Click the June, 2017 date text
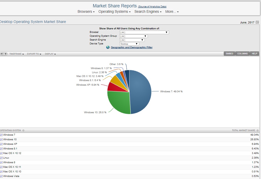The image size is (261, 179). tap(247, 22)
